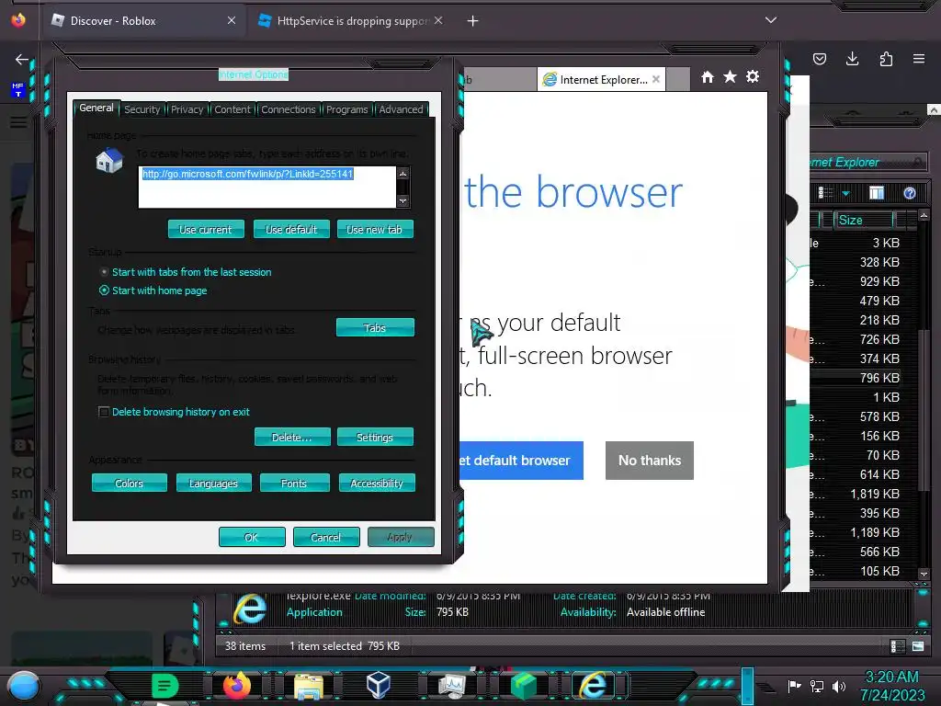Open Firefox application hamburger menu
The width and height of the screenshot is (941, 706).
point(919,59)
